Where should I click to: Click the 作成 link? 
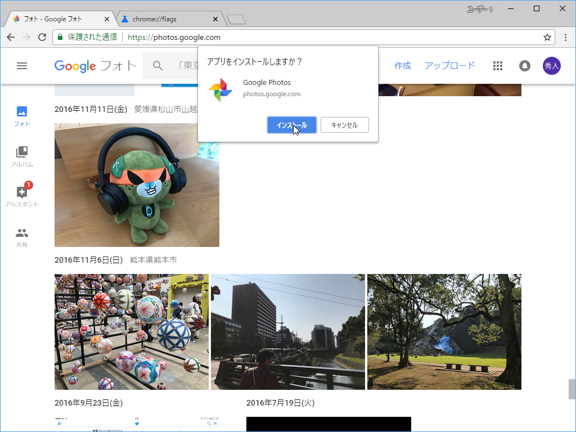point(402,66)
